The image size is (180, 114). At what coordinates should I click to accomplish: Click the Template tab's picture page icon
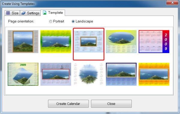point(44,13)
